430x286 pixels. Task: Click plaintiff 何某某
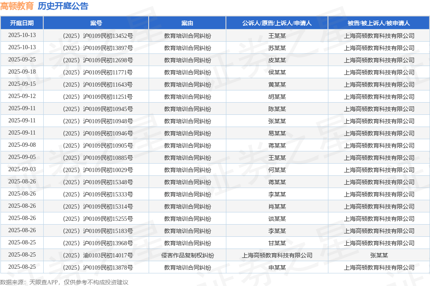pyautogui.click(x=277, y=170)
